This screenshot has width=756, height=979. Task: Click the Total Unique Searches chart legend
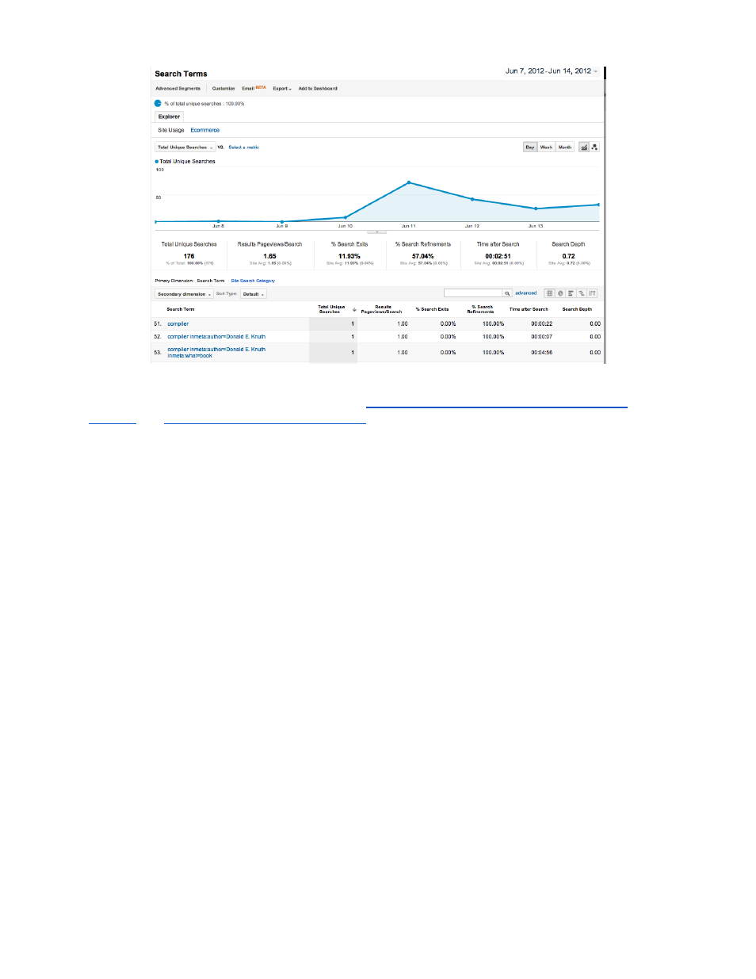(x=185, y=161)
